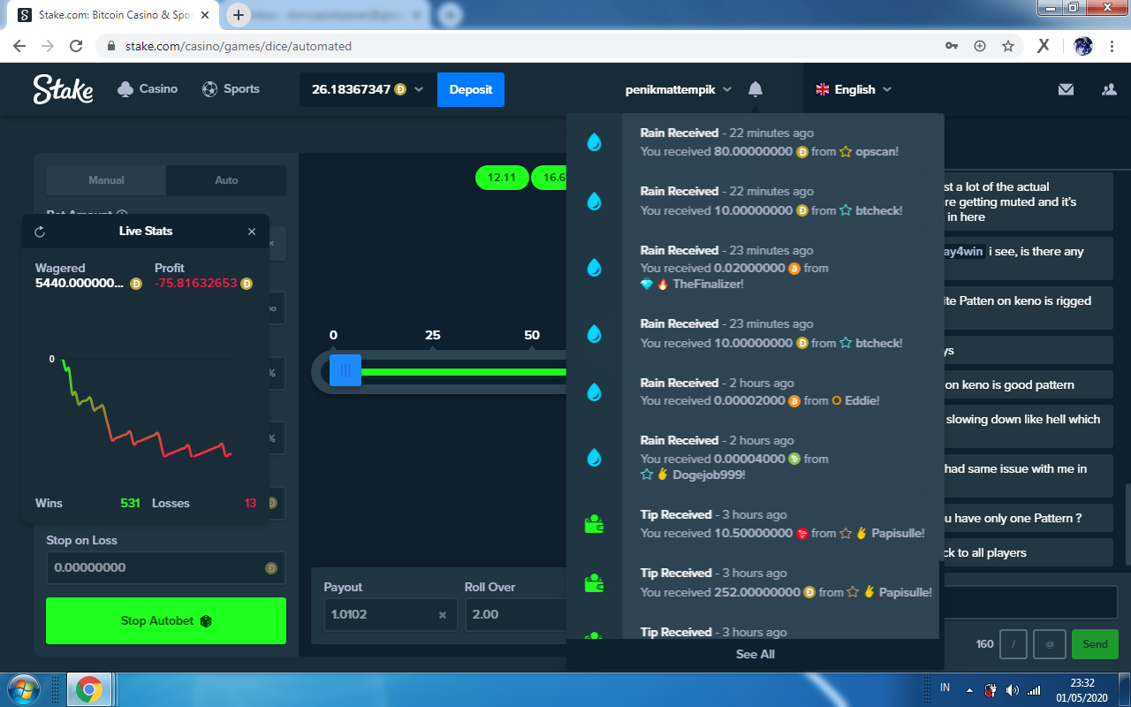Open the penikmattempik user menu
This screenshot has width=1131, height=707.
679,89
